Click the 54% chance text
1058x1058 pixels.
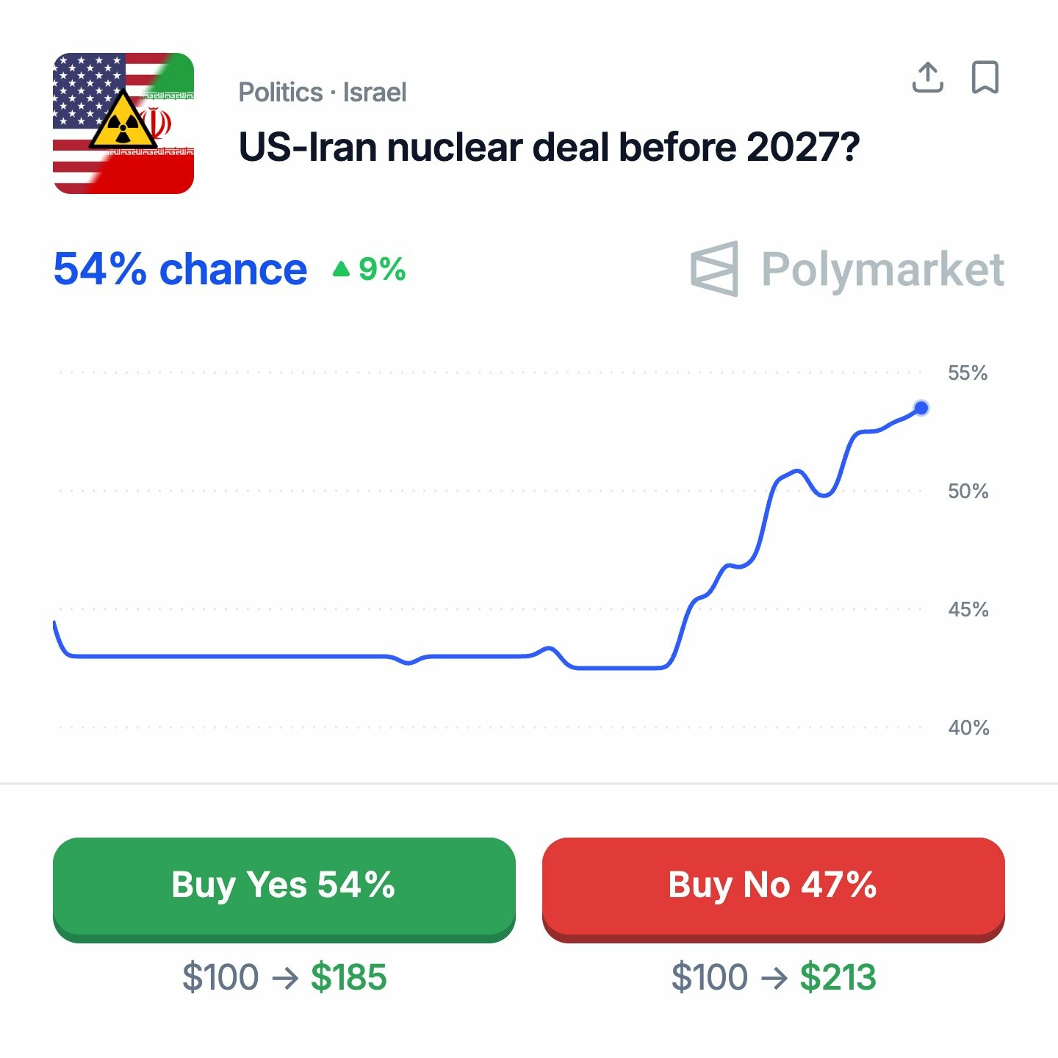point(180,270)
